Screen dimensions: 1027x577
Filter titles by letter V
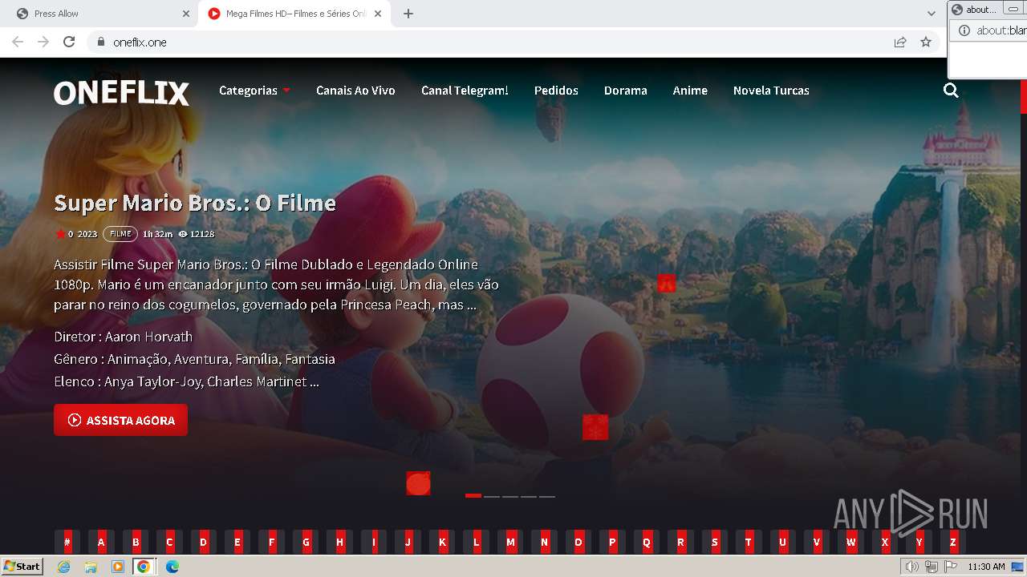pos(818,542)
